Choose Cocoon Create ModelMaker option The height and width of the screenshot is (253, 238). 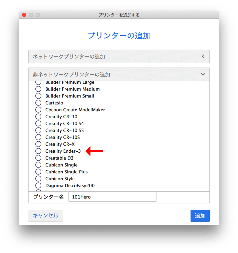point(39,110)
